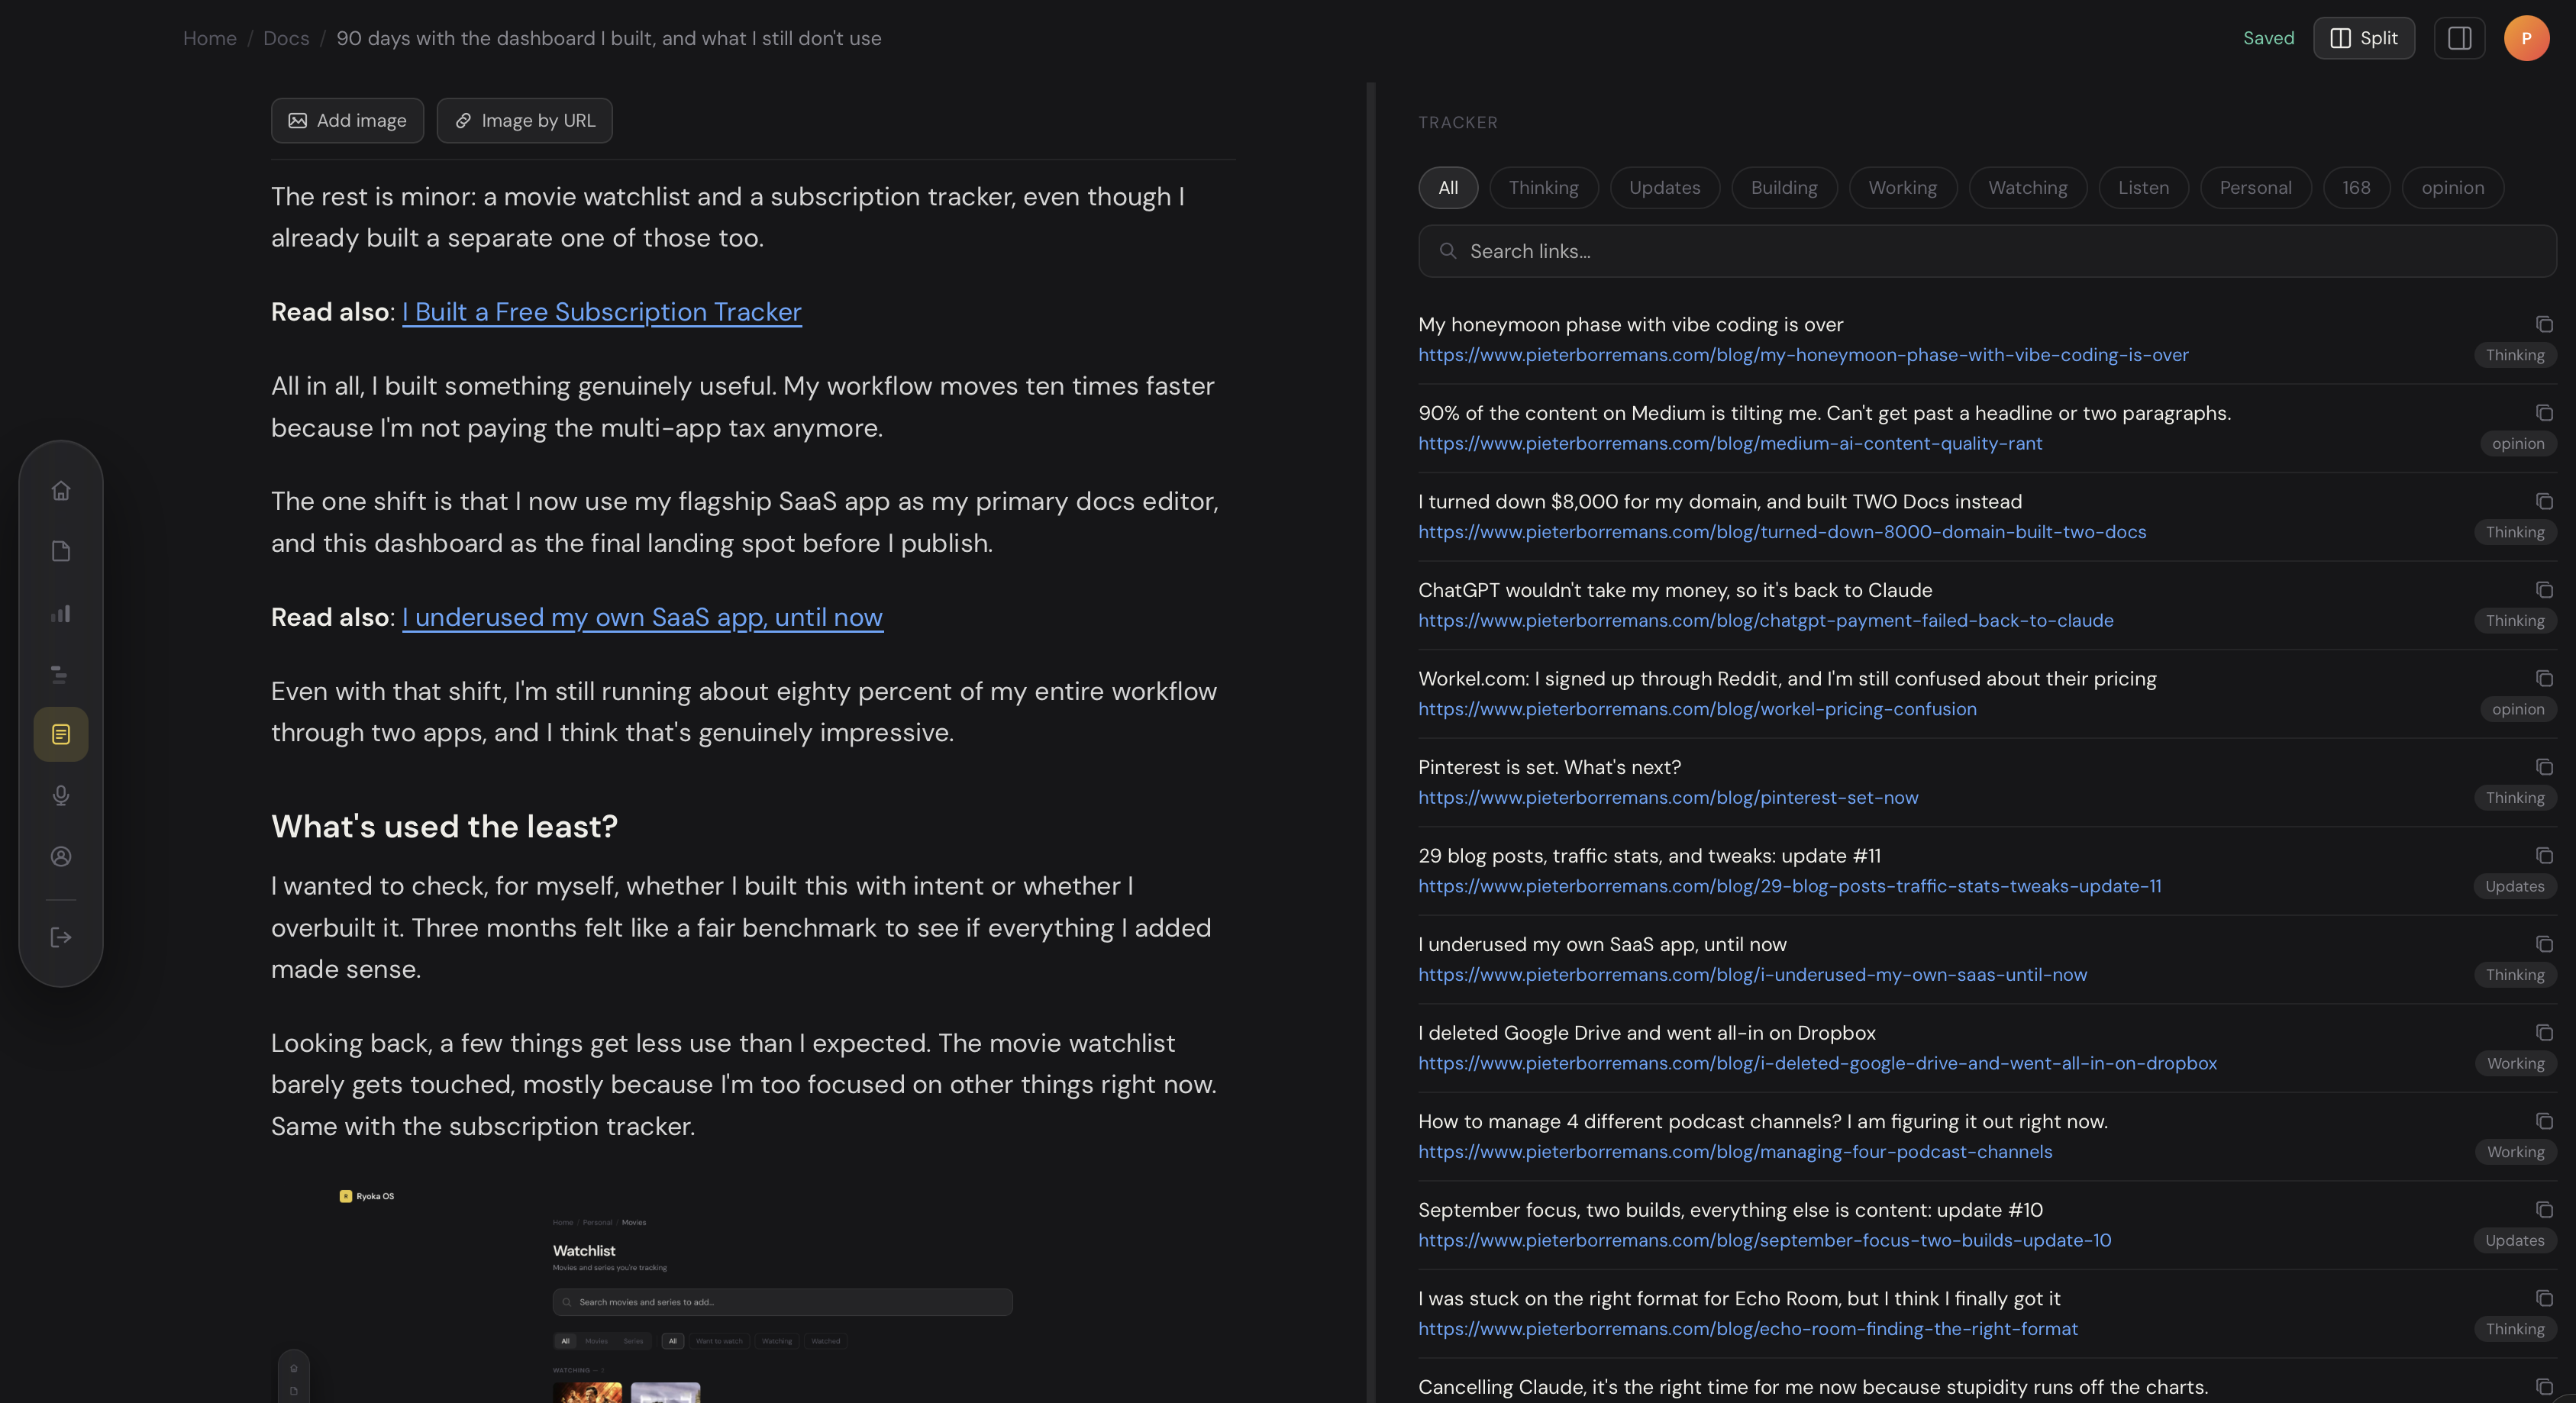Select the All filter chip

pyautogui.click(x=1447, y=187)
